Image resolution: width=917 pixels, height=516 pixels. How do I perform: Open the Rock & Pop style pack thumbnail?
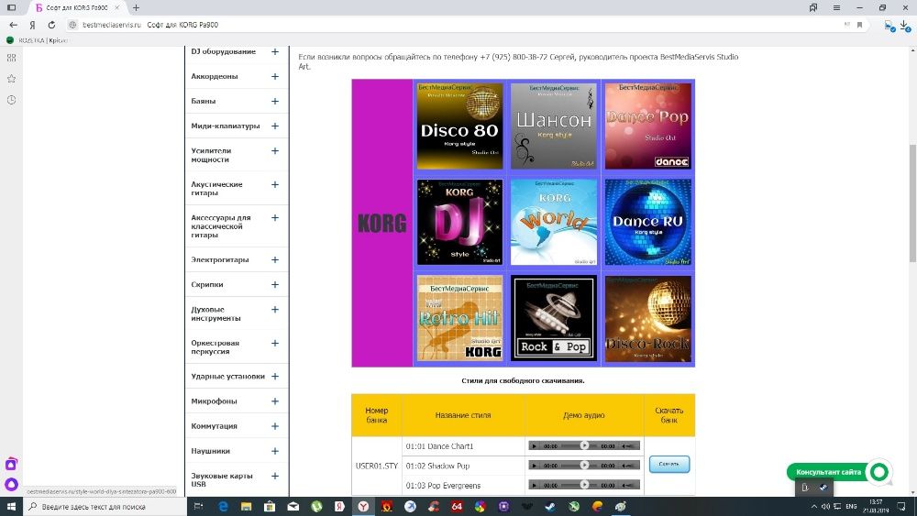pos(554,318)
